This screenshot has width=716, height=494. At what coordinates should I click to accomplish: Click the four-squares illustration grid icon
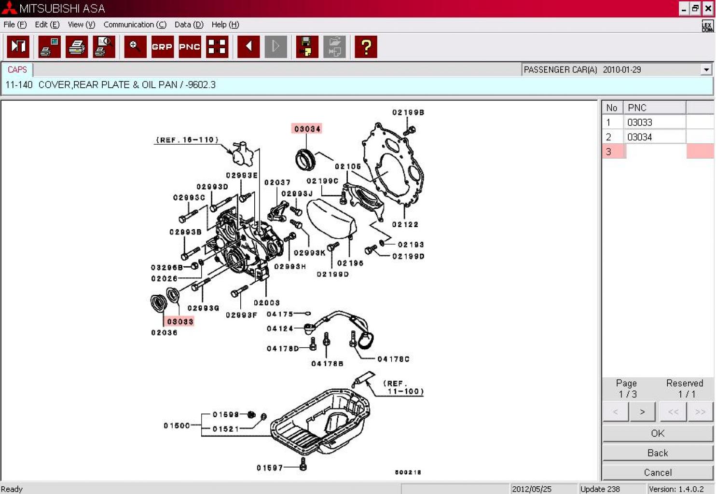point(217,47)
